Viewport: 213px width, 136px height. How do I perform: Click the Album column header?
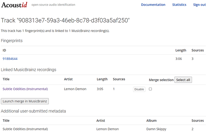151,121
